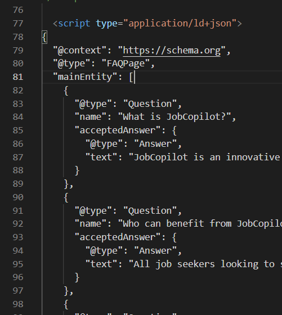This screenshot has width=282, height=315.
Task: Click the "mainEntity" key on line 81
Action: (x=85, y=77)
